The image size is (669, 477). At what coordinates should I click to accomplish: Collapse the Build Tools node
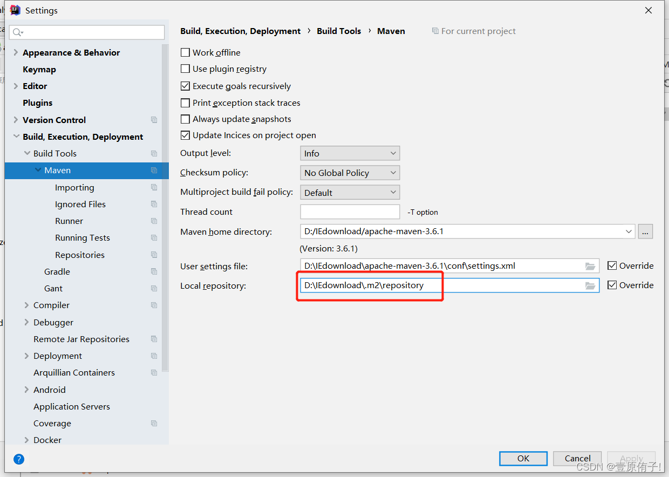point(27,153)
